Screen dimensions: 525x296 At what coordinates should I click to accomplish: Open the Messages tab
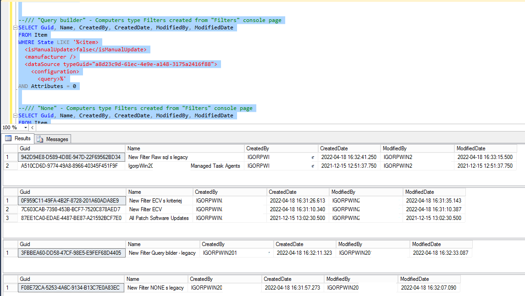tap(53, 139)
